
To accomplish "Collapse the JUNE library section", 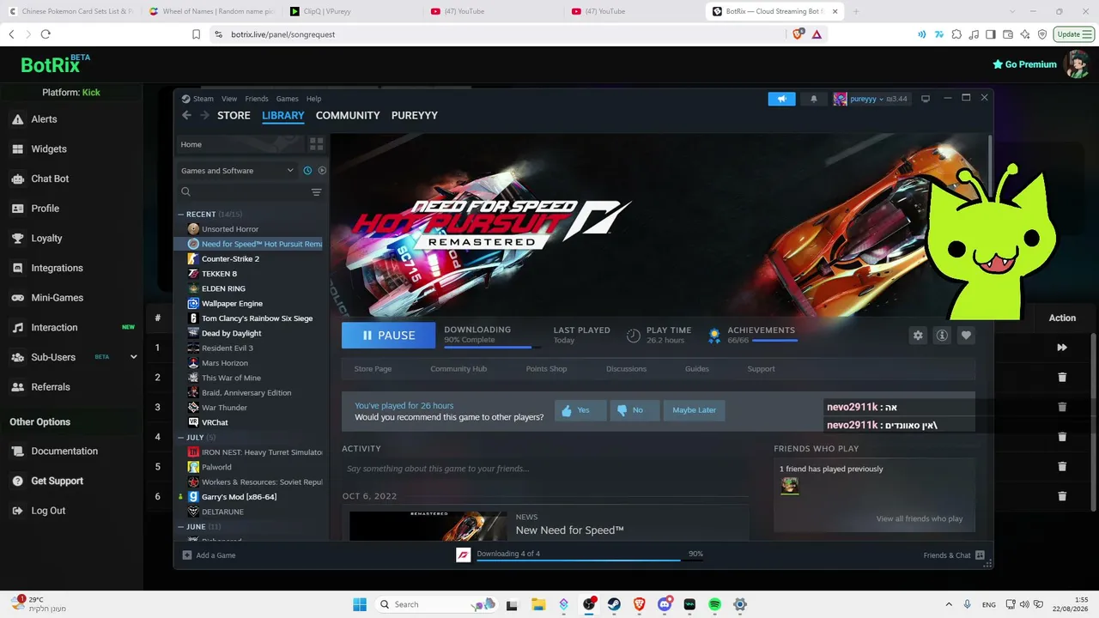I will (x=181, y=526).
